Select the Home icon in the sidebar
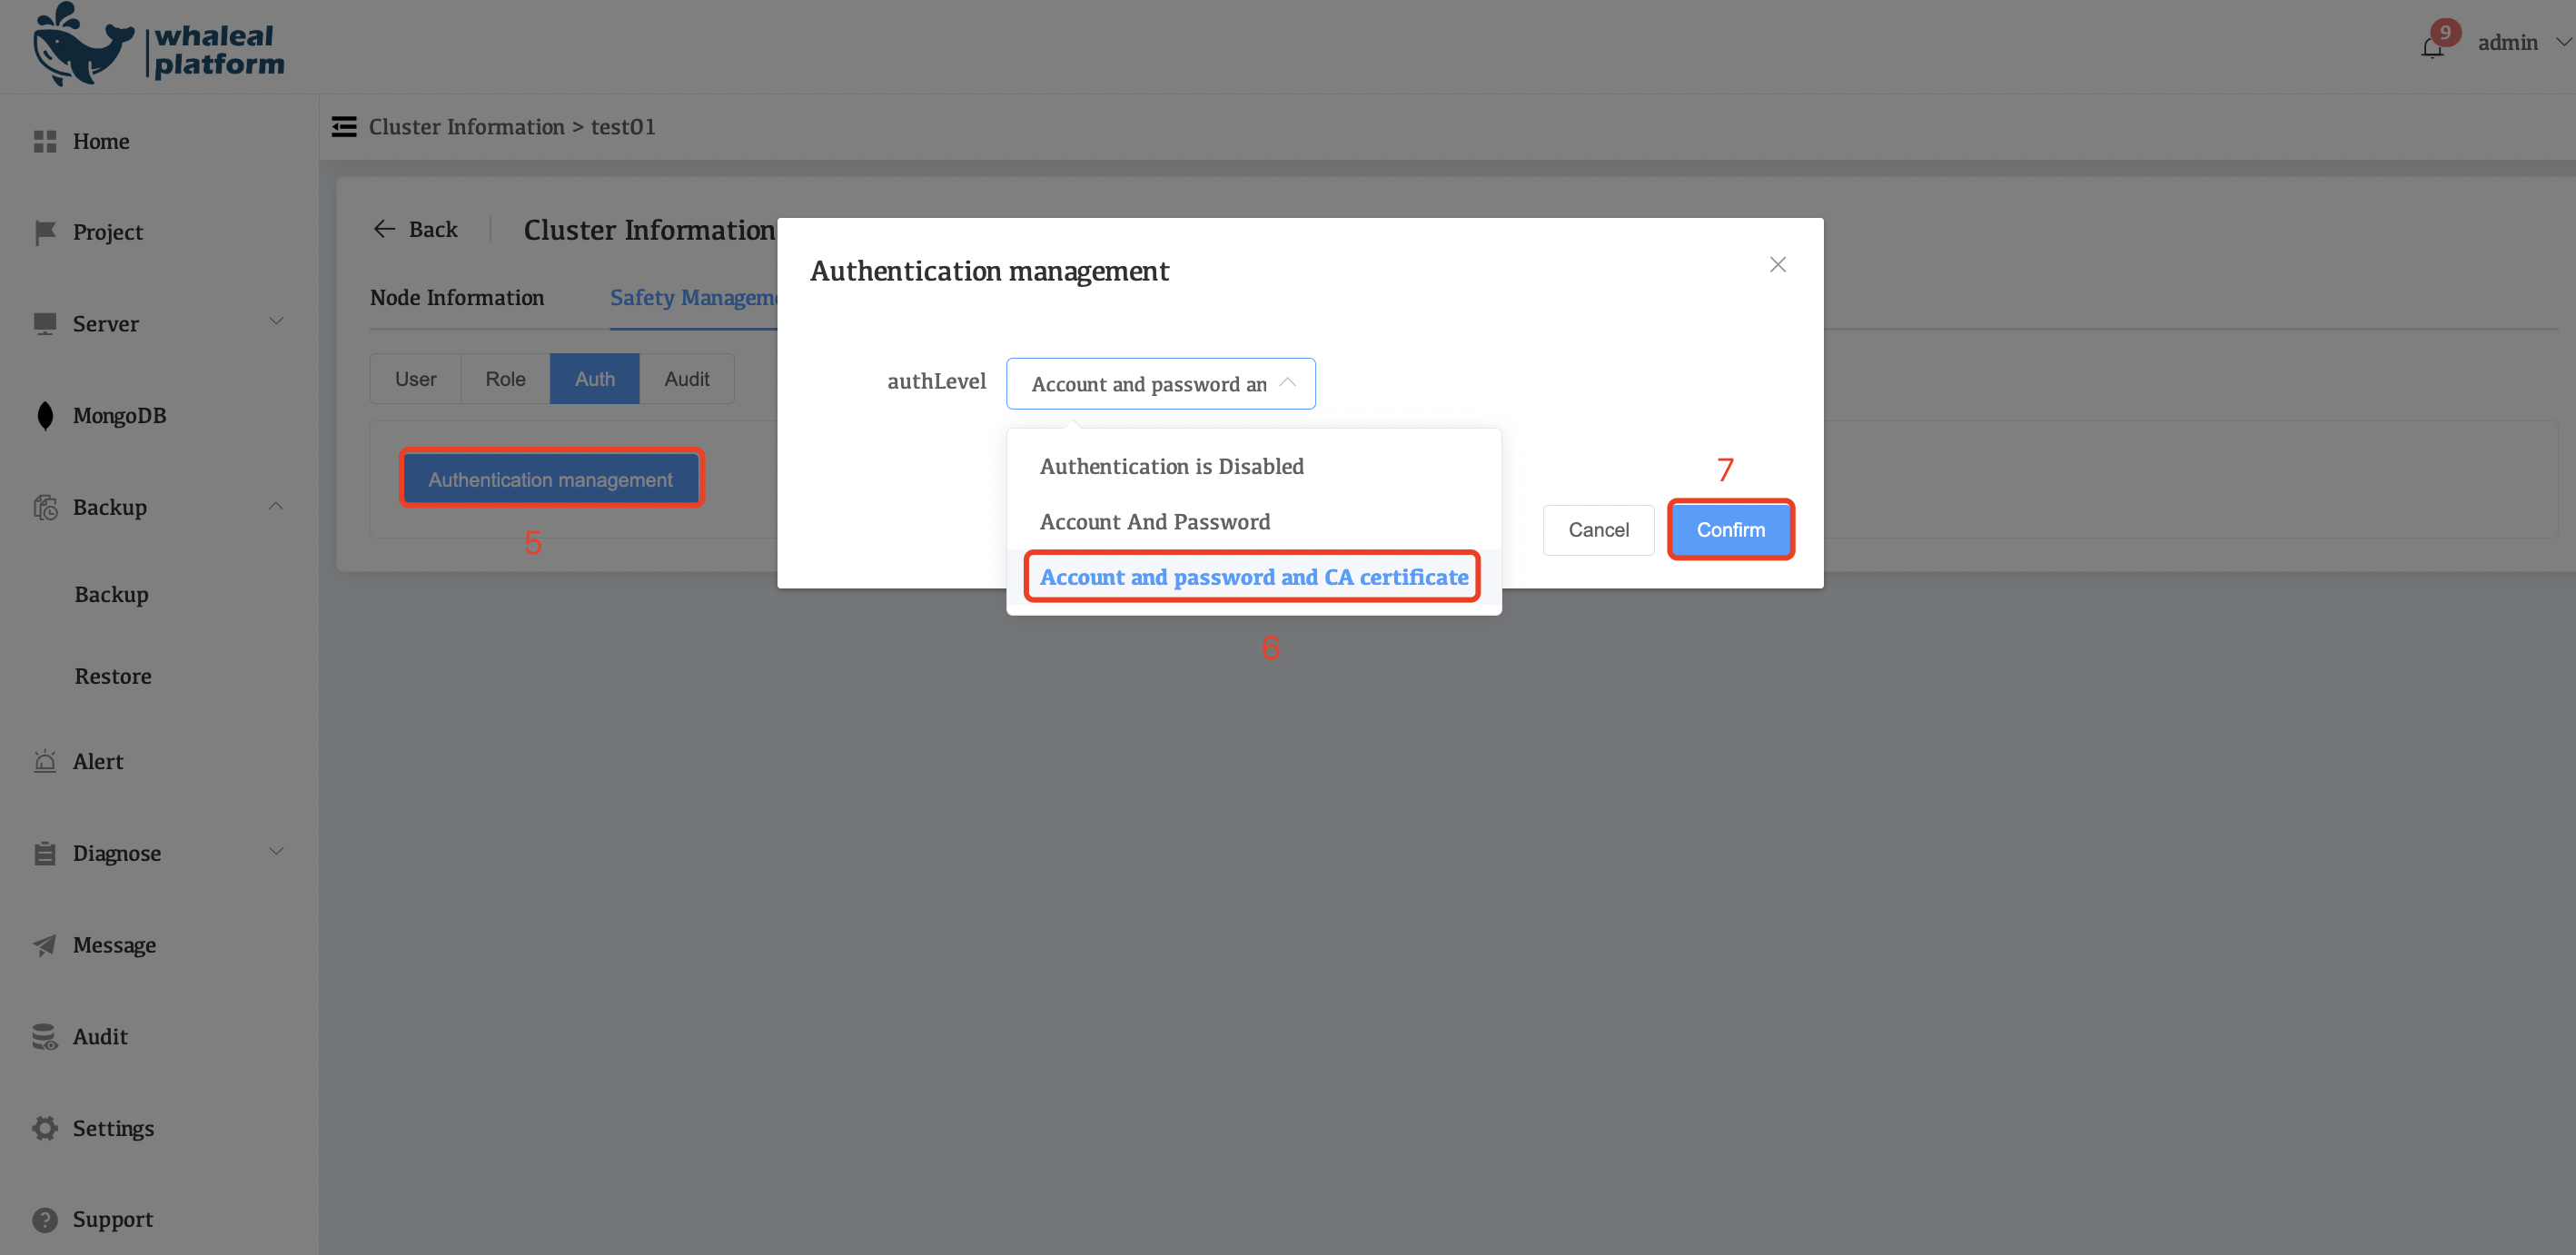The image size is (2576, 1255). tap(45, 141)
